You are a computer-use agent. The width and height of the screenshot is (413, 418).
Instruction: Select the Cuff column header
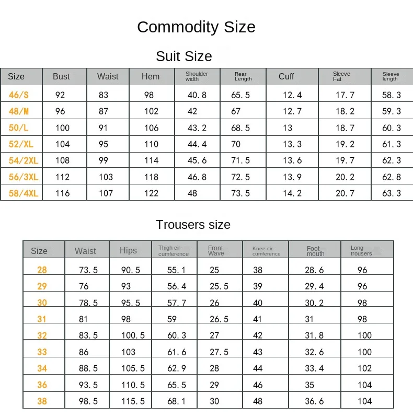(286, 76)
